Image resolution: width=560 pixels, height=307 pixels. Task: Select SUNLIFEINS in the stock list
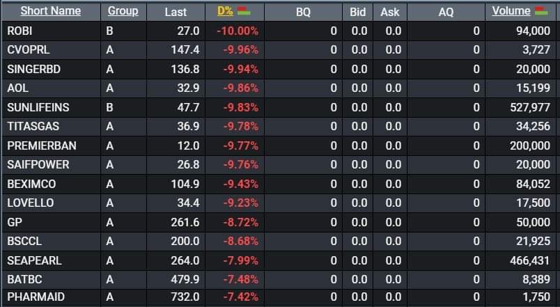click(x=38, y=107)
